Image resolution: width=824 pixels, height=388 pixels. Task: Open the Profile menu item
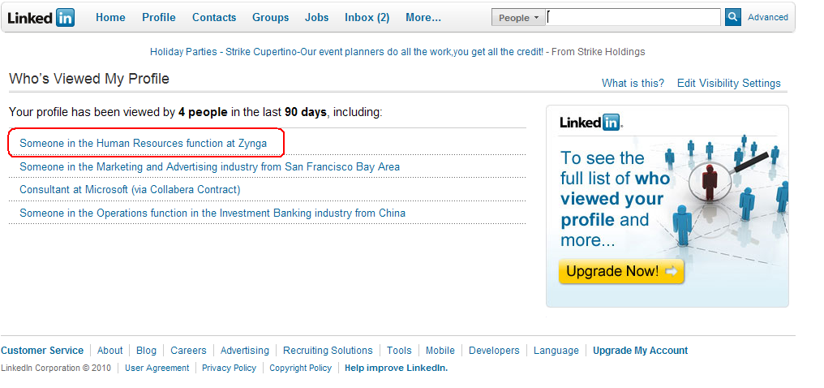[159, 17]
